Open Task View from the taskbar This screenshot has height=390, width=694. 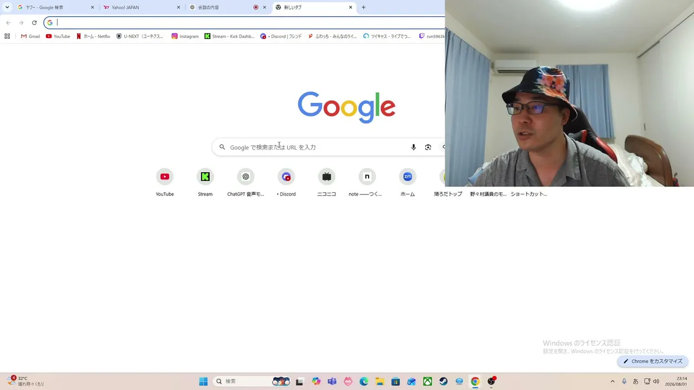pos(299,381)
